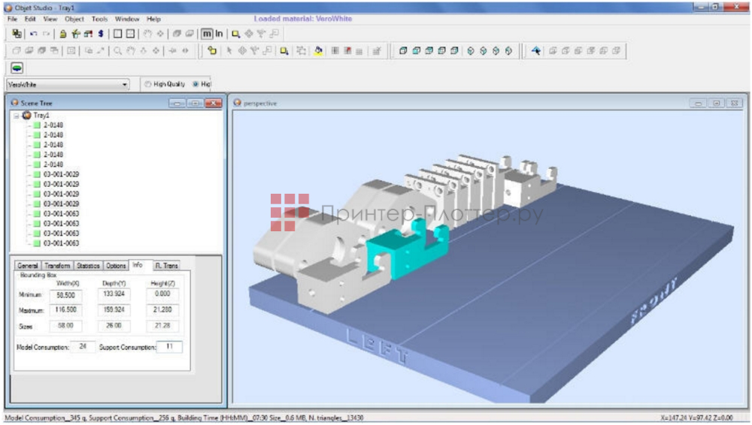Switch to the General tab
The height and width of the screenshot is (425, 752).
point(27,266)
